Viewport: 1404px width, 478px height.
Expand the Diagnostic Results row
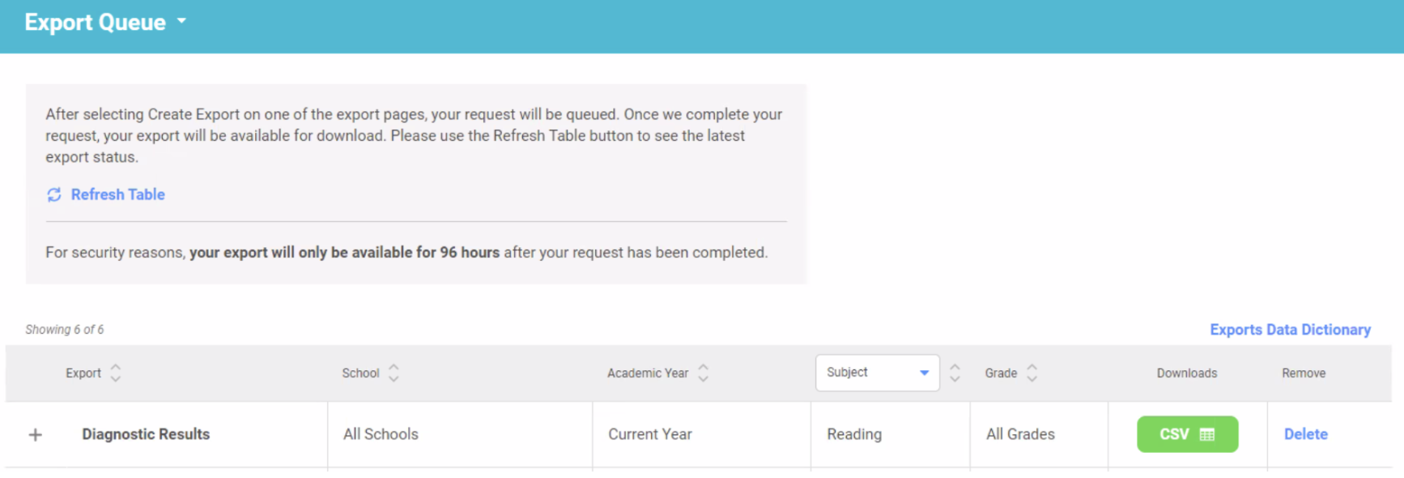pyautogui.click(x=36, y=434)
